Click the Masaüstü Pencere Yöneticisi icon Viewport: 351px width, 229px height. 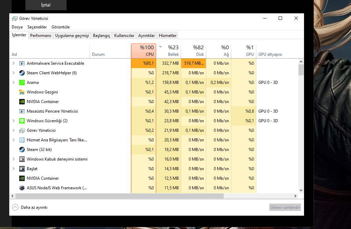pos(22,111)
